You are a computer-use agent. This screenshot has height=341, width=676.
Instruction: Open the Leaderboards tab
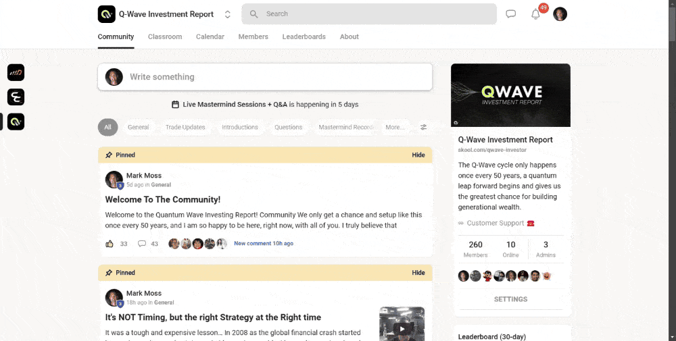(304, 36)
